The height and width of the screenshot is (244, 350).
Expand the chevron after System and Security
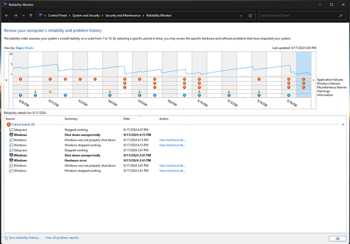coord(102,15)
